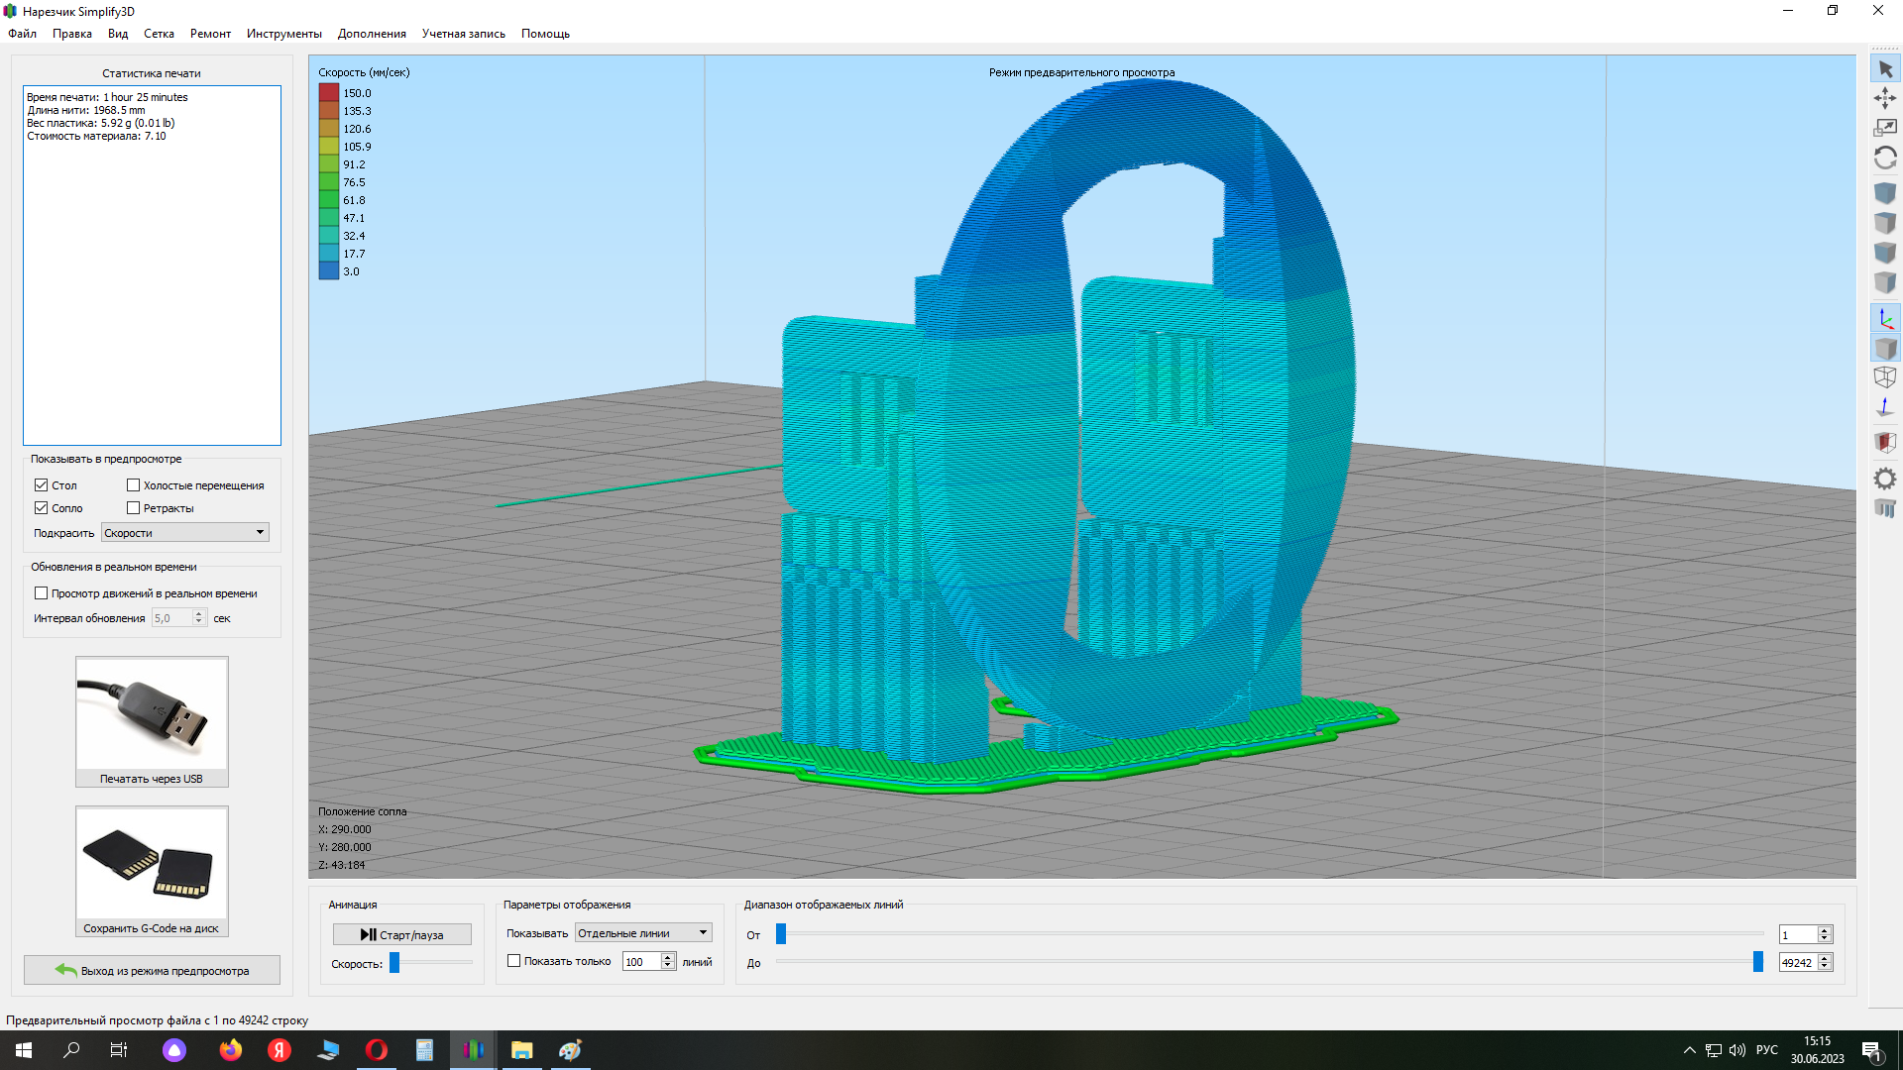
Task: Click the Старт/пауза animation button
Action: 401,934
